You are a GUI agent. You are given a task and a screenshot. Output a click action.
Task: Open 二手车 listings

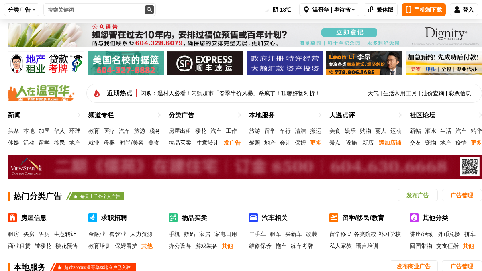(257, 234)
